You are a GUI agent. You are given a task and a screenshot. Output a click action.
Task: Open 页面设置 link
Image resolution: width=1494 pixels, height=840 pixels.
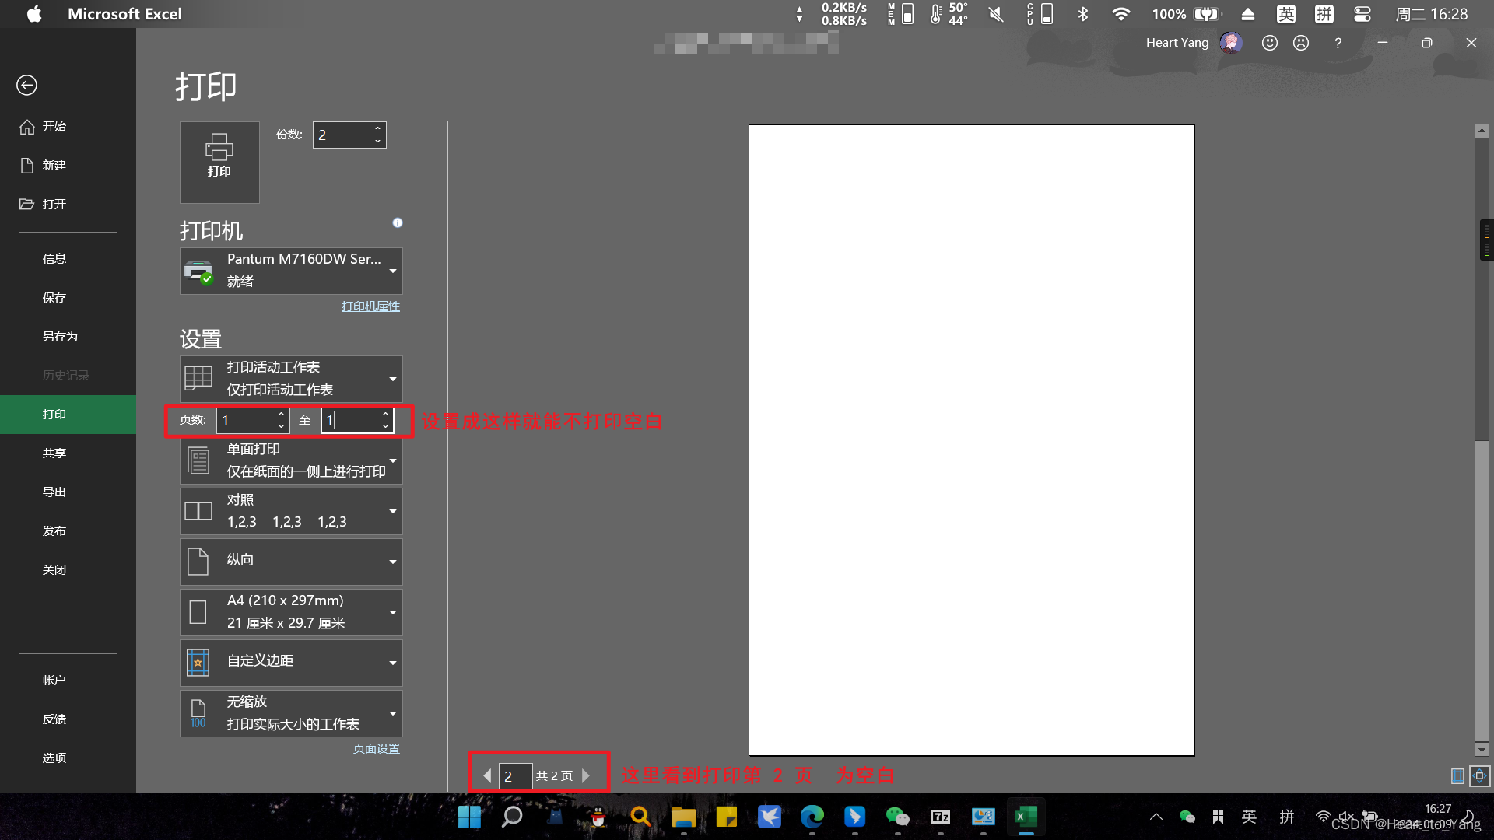[x=376, y=748]
